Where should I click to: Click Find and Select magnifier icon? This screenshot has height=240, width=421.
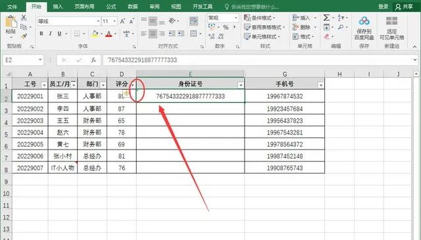tap(341, 27)
